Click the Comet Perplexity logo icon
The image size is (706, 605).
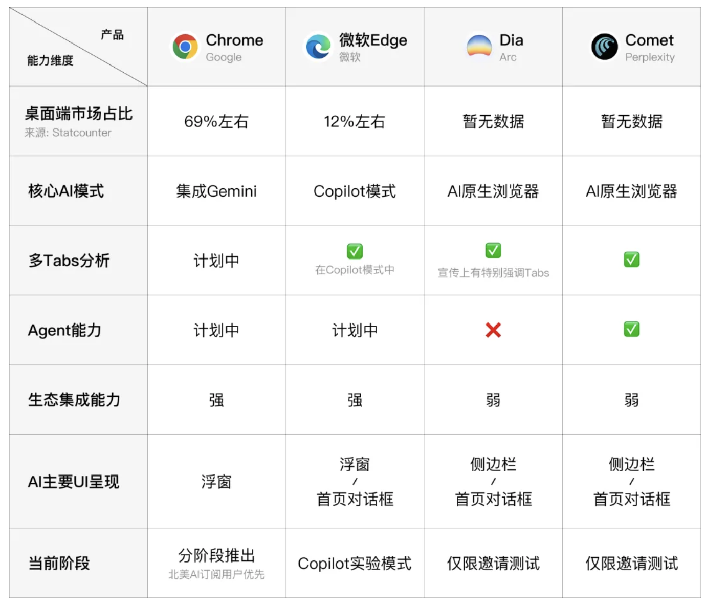click(x=605, y=47)
